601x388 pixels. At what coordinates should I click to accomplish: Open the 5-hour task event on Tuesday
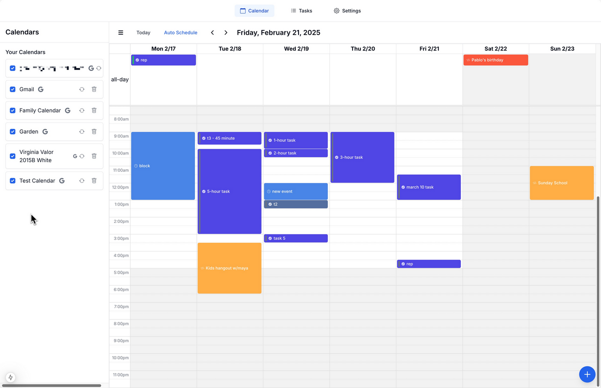click(230, 192)
